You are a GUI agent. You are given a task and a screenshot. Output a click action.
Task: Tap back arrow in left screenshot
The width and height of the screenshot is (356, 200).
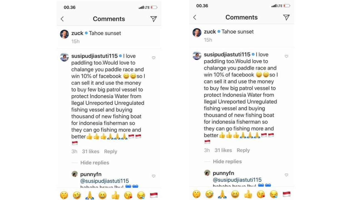(62, 19)
